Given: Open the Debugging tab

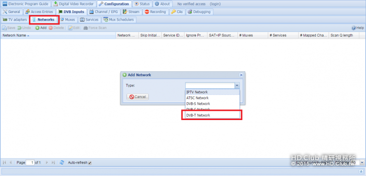Looking at the screenshot, I should point(199,12).
